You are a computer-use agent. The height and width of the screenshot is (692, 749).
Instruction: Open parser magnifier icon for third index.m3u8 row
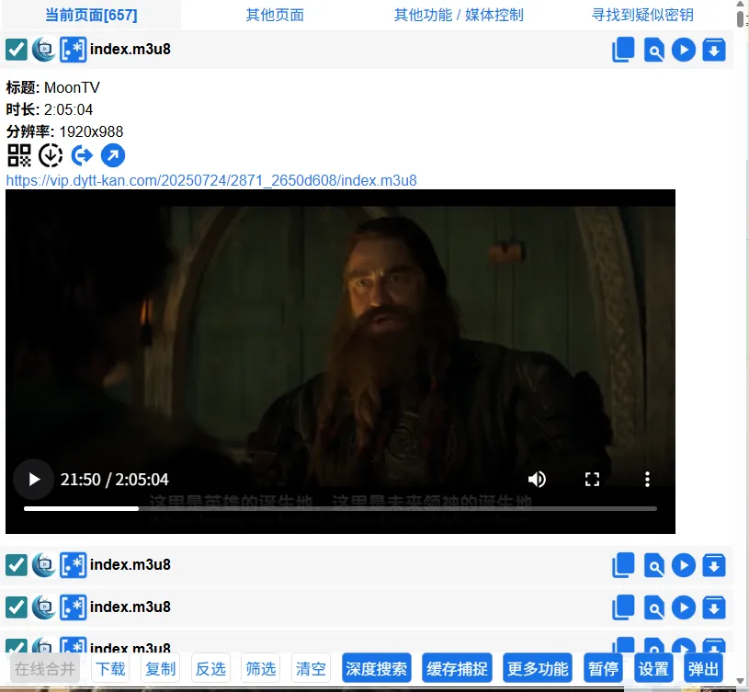click(x=654, y=607)
